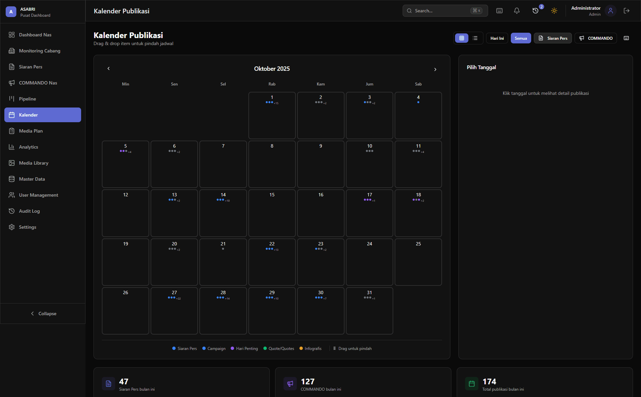The height and width of the screenshot is (397, 641).
Task: Switch to list view
Action: (x=475, y=38)
